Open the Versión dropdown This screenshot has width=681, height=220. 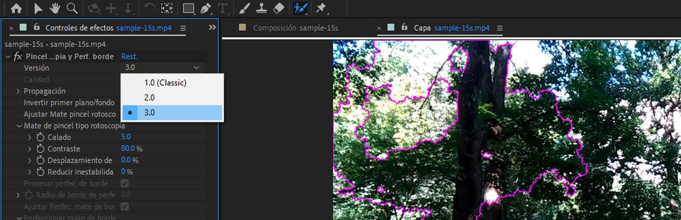[x=161, y=67]
